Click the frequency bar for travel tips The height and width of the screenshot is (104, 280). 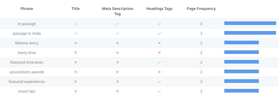(x=241, y=91)
